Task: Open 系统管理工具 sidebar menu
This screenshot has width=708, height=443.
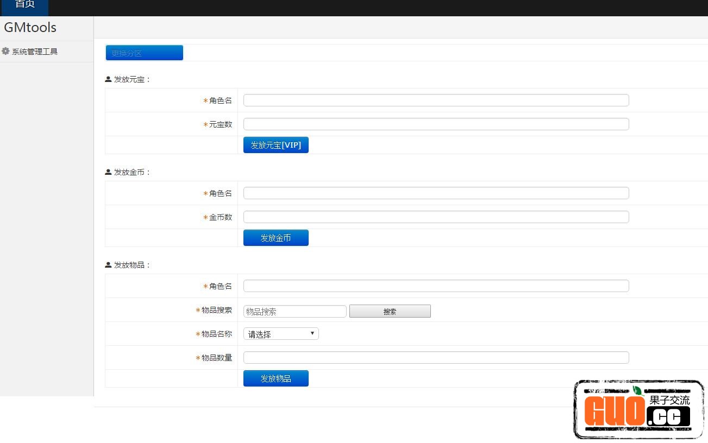Action: (x=35, y=52)
